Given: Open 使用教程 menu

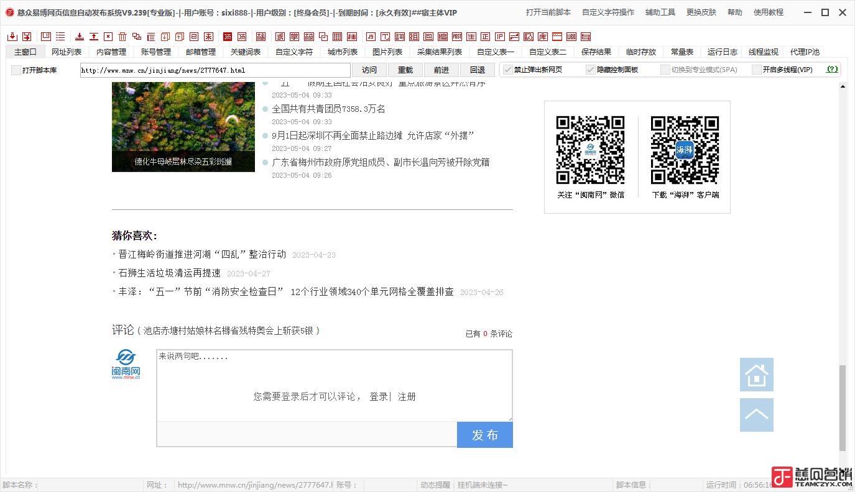Looking at the screenshot, I should pos(769,12).
